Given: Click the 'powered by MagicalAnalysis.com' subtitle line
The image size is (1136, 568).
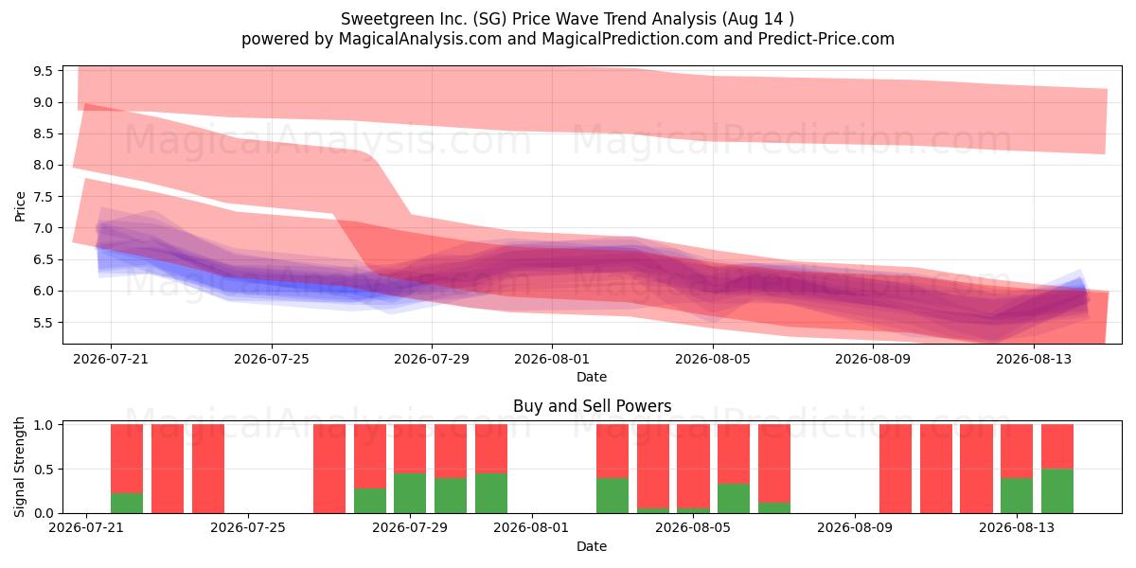Looking at the screenshot, I should (568, 39).
